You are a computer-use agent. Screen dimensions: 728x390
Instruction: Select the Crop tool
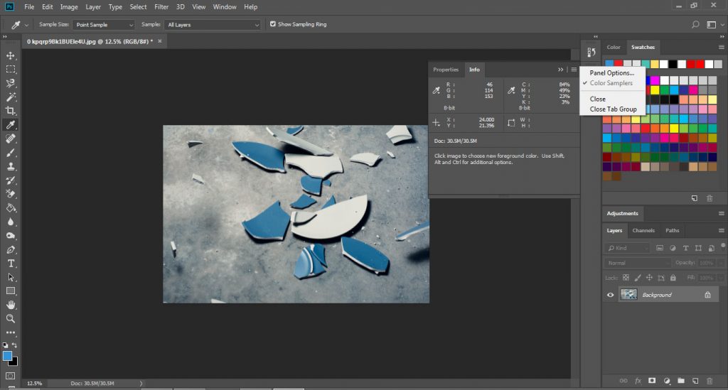(11, 111)
